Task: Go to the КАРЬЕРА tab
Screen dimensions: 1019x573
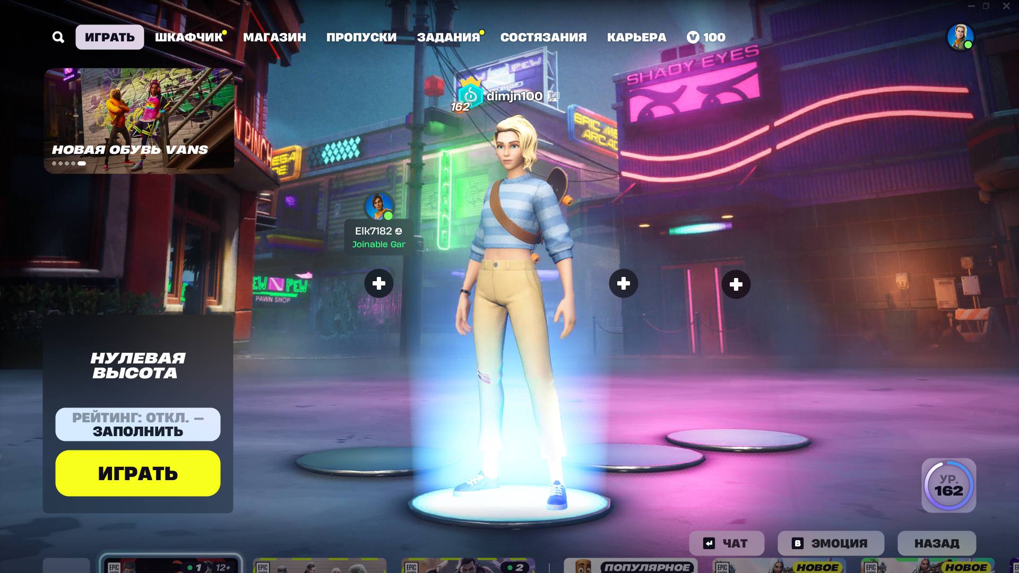Action: (x=636, y=37)
